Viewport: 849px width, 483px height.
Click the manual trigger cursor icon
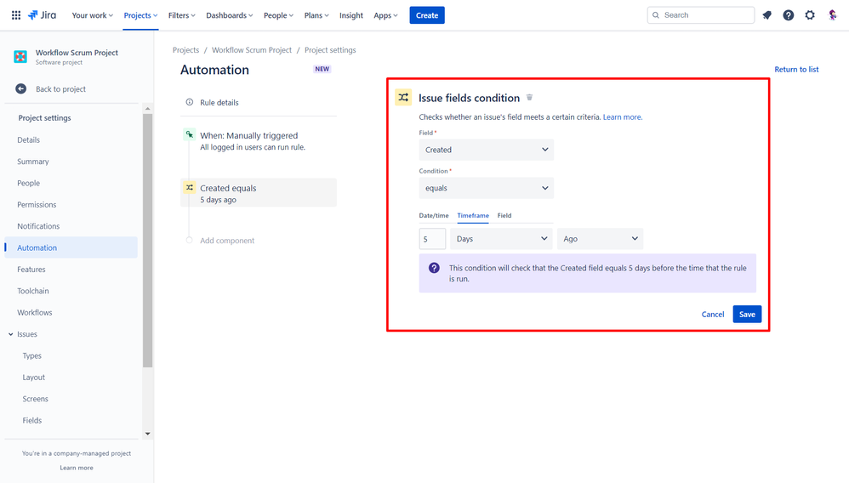(190, 134)
